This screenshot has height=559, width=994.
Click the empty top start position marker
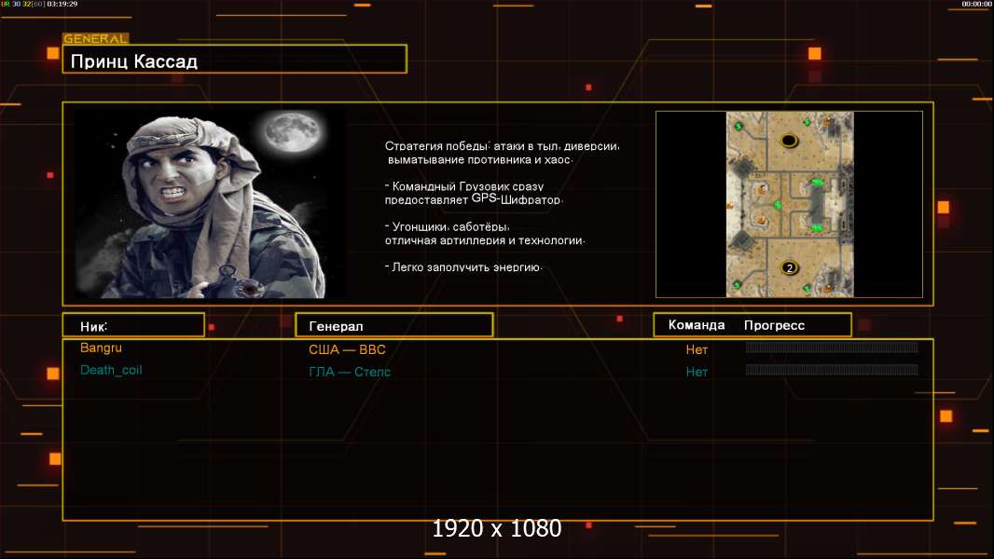click(789, 141)
